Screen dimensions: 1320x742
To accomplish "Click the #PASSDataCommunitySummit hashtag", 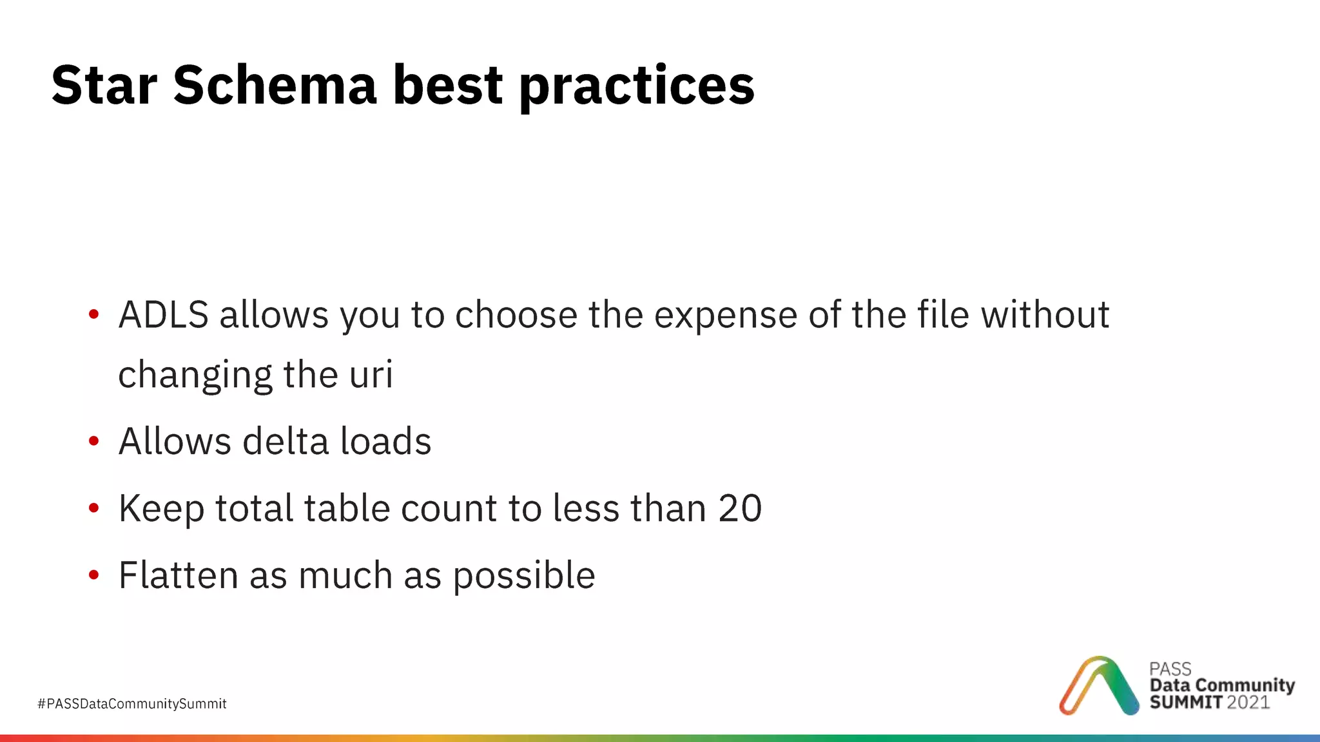I will [x=132, y=703].
